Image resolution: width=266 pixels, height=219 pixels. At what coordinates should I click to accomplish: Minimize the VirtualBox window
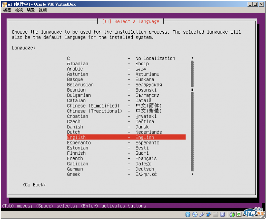(x=250, y=4)
